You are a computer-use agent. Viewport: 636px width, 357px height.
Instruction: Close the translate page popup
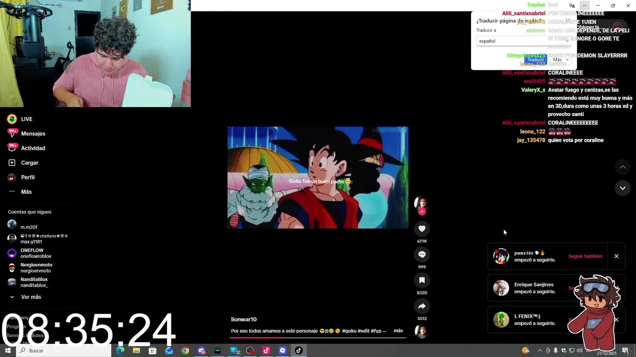pos(567,21)
